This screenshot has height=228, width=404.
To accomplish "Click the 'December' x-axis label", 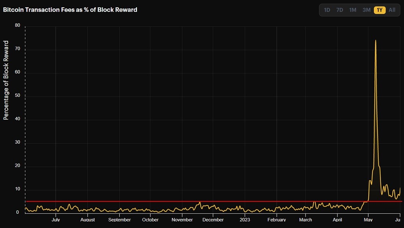I will pos(213,220).
